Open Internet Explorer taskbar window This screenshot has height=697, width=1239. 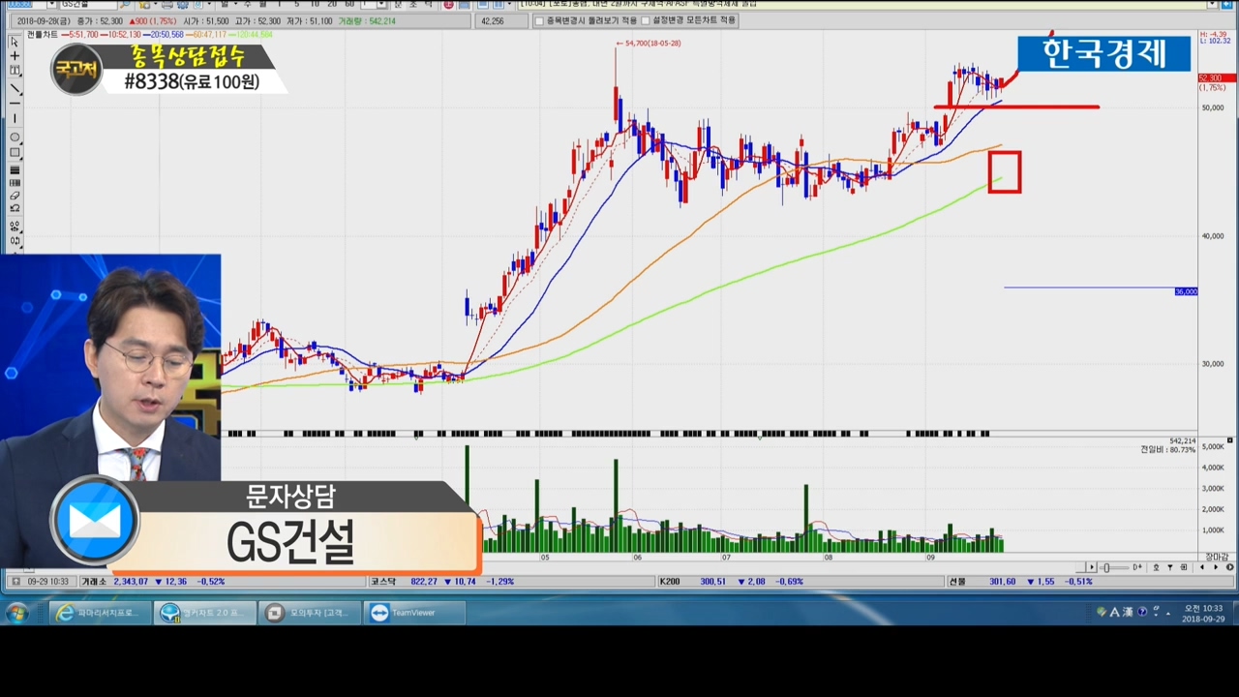(99, 613)
